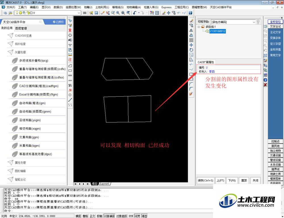The image size is (284, 218).
Task: Open the layer dropdown showing layer 0
Action: (x=48, y=13)
